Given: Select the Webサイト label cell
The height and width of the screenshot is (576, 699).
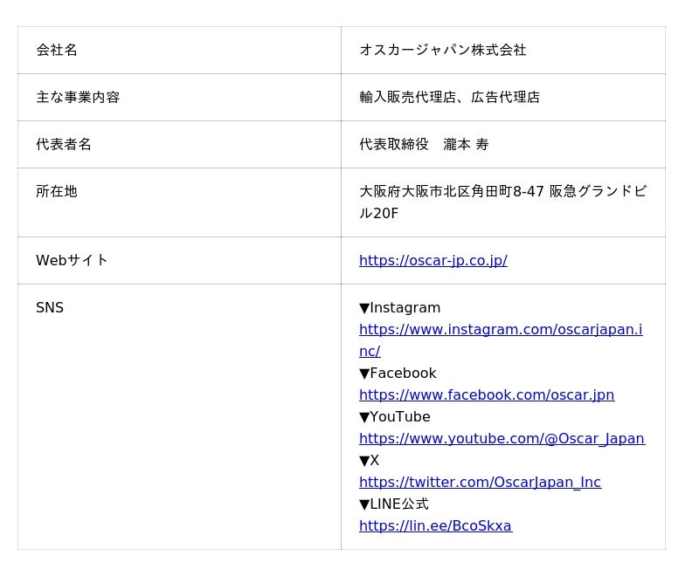Looking at the screenshot, I should [x=72, y=261].
